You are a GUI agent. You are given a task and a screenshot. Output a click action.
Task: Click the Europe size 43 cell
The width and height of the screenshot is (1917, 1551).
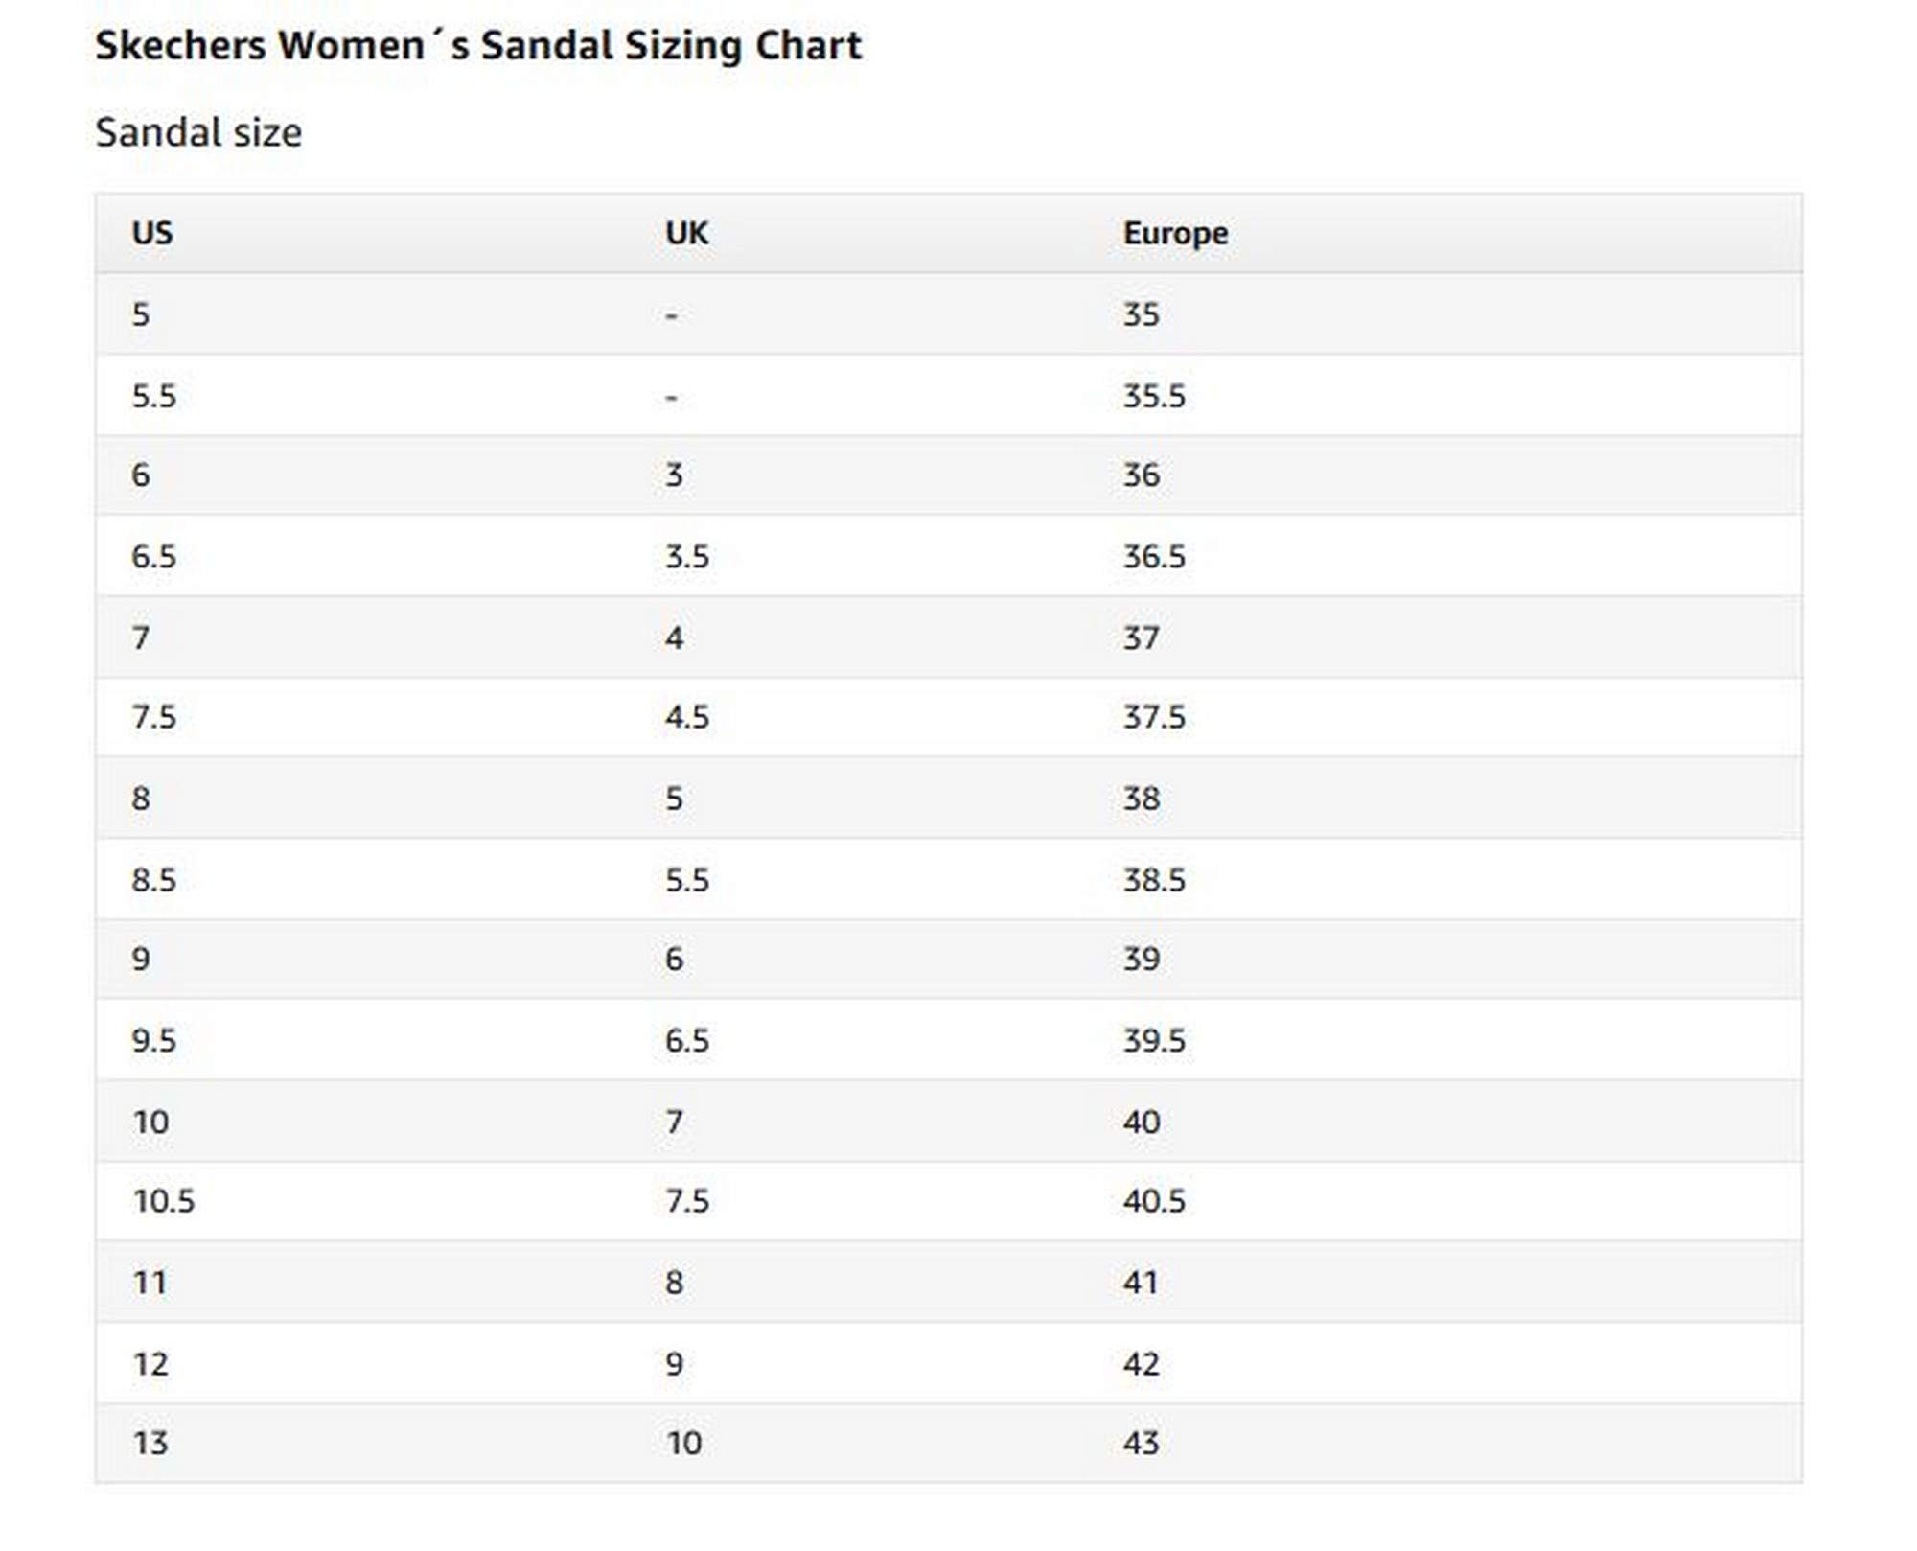point(1141,1443)
